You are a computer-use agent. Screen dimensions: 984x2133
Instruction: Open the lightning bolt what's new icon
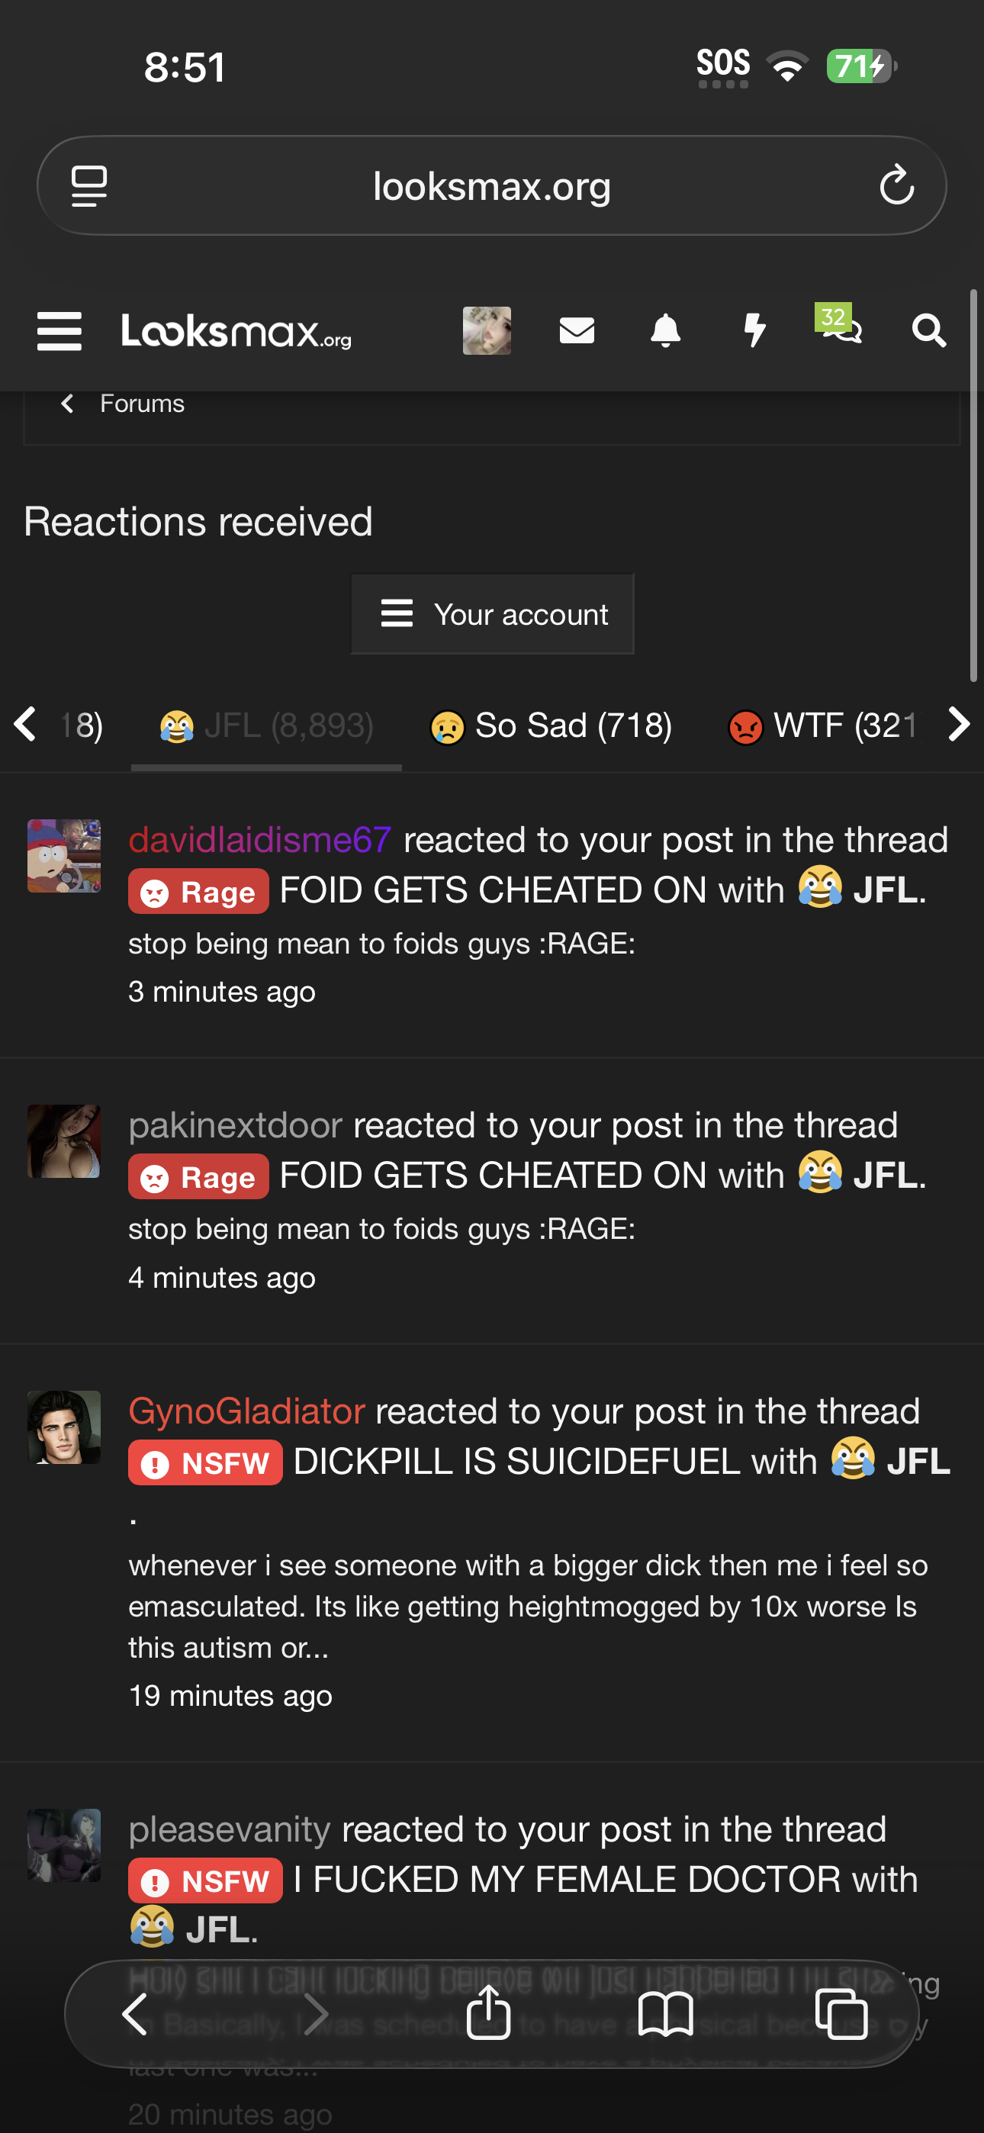point(754,330)
